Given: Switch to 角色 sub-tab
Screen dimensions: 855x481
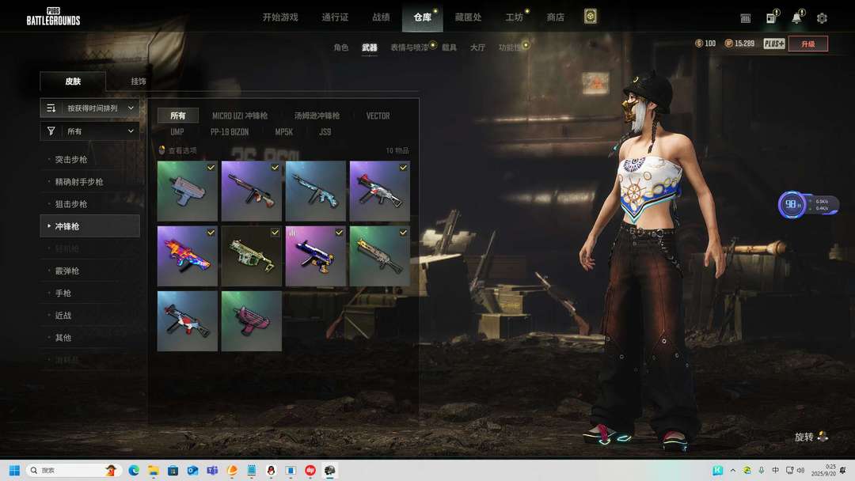Looking at the screenshot, I should click(x=340, y=47).
